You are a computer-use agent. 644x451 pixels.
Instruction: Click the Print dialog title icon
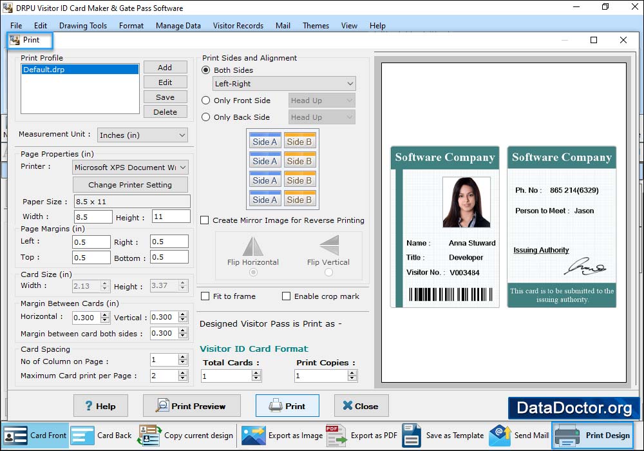coord(15,40)
